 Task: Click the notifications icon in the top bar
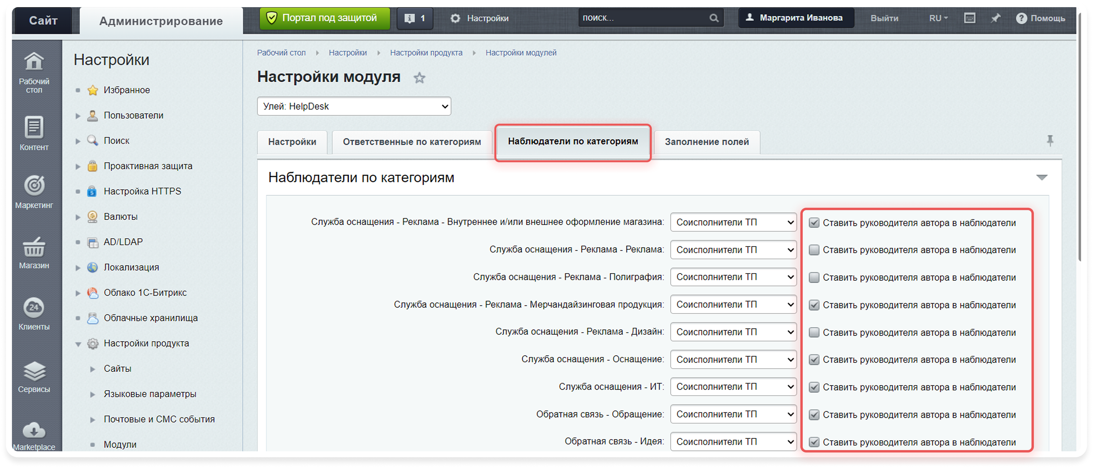409,18
